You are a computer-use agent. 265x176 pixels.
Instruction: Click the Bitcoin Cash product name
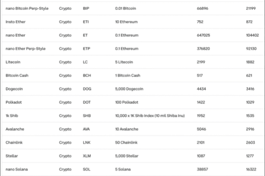pos(17,75)
